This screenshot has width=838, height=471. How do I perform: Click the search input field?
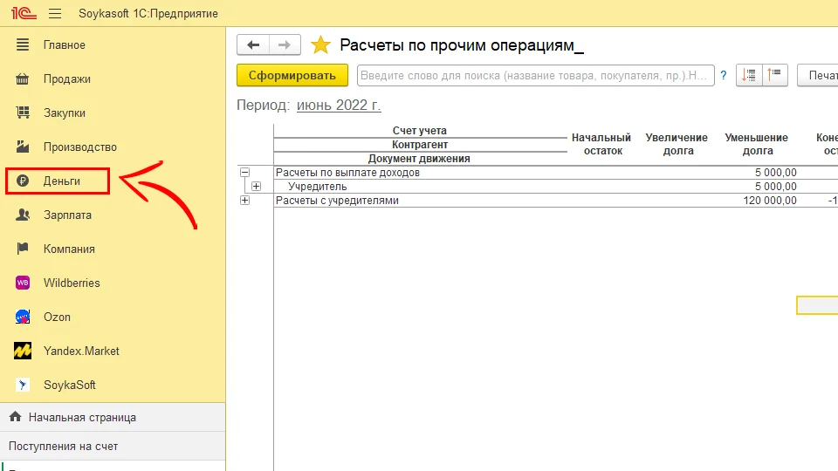coord(535,76)
